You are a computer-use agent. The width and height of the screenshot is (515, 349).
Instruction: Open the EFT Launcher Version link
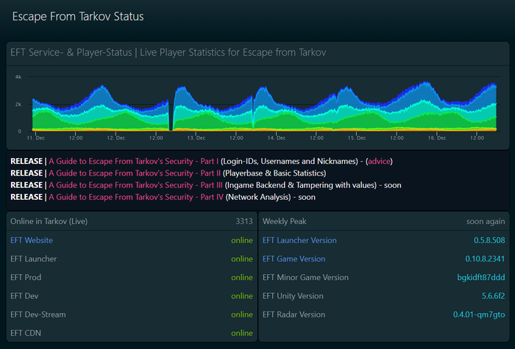coord(299,240)
